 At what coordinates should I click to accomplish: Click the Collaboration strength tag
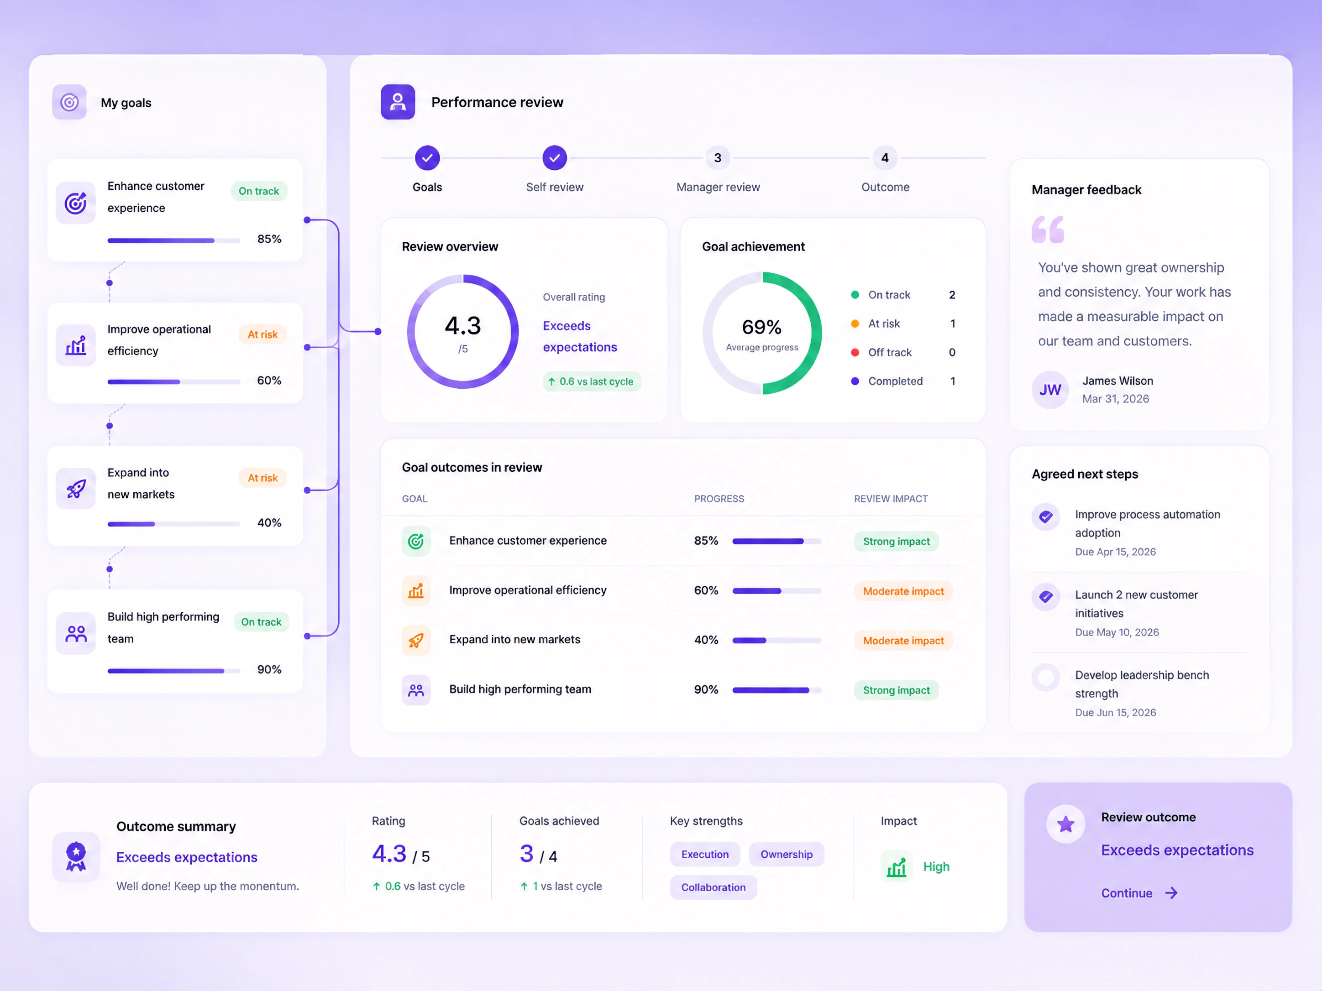point(713,888)
